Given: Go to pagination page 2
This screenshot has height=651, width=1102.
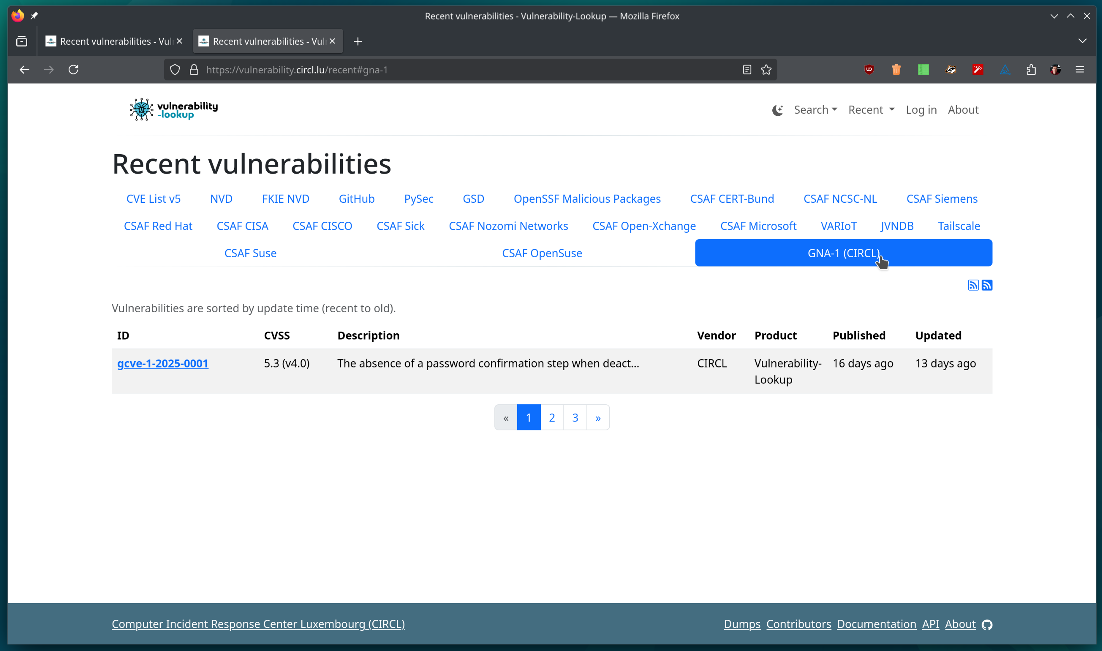Looking at the screenshot, I should click(x=552, y=417).
